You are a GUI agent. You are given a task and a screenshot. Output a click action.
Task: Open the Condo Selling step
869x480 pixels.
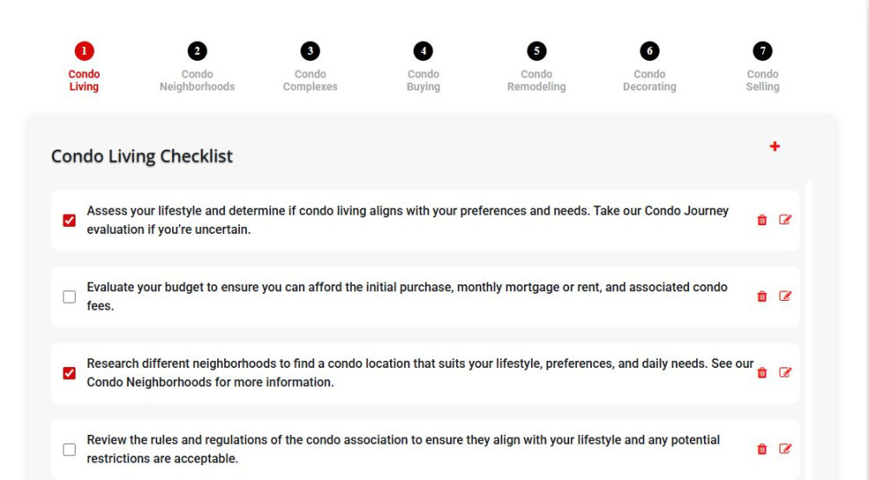pos(763,67)
